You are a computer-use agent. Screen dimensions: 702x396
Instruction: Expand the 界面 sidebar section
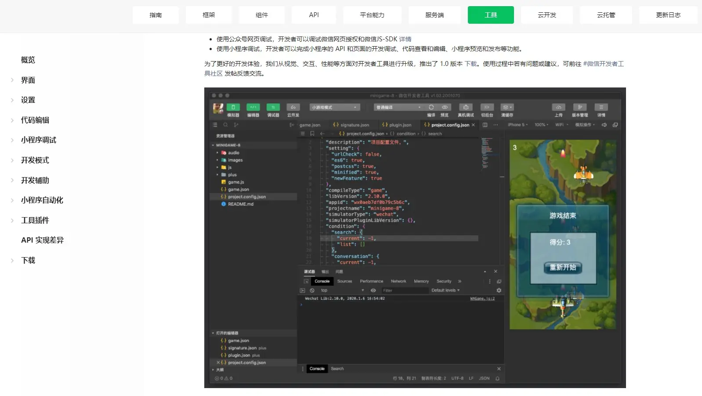[28, 80]
